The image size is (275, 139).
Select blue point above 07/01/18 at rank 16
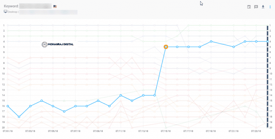pyautogui.click(x=8, y=106)
